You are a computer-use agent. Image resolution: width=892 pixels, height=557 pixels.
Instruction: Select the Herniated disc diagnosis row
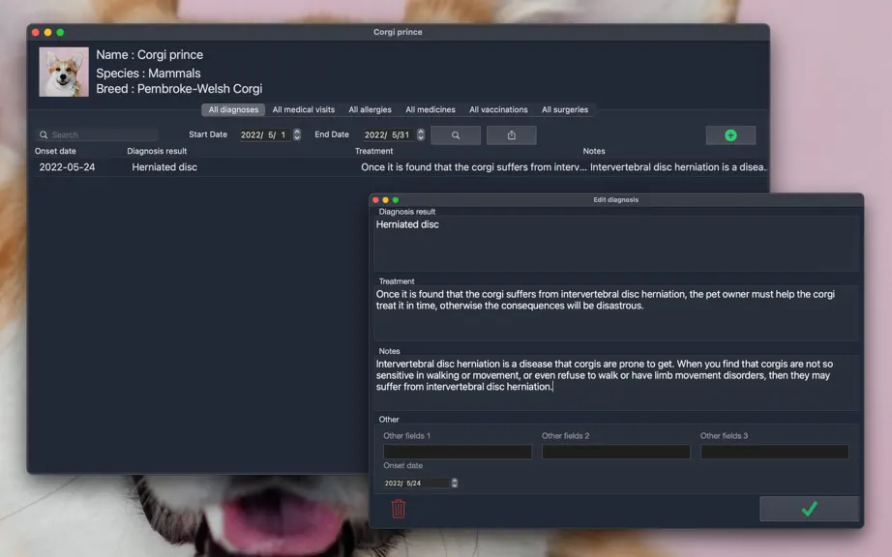[x=401, y=167]
